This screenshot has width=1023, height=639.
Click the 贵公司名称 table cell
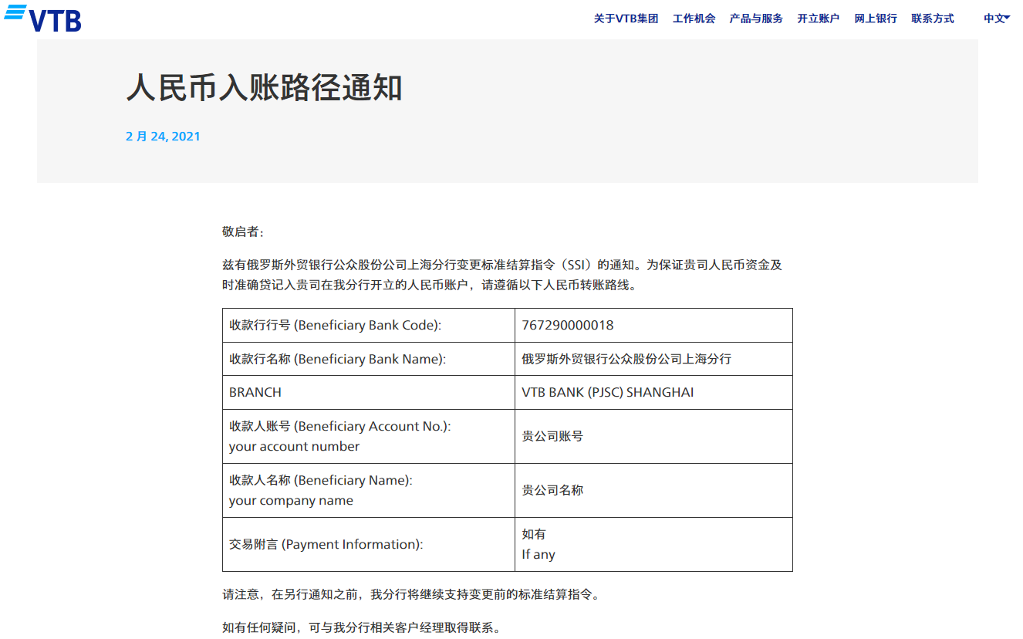tap(653, 490)
